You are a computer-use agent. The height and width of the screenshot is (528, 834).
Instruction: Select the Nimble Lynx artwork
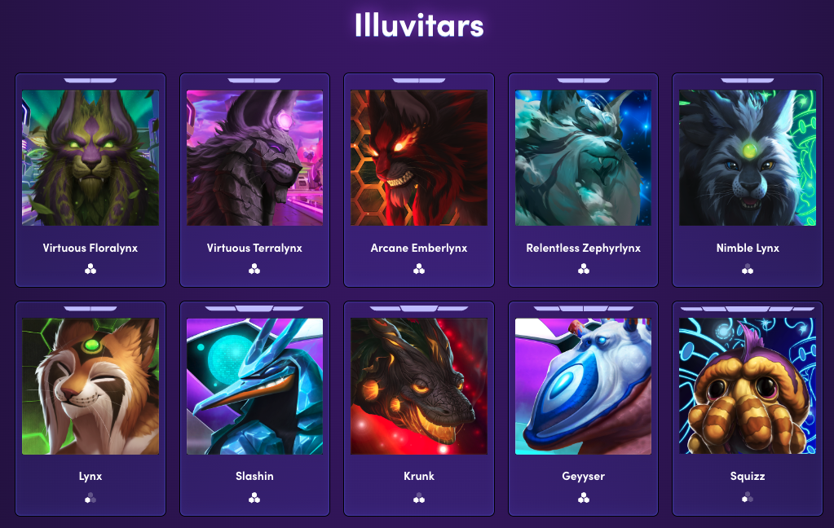click(x=748, y=157)
